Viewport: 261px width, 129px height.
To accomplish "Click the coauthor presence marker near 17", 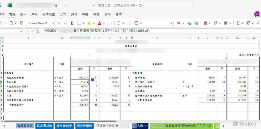I will tap(93, 80).
